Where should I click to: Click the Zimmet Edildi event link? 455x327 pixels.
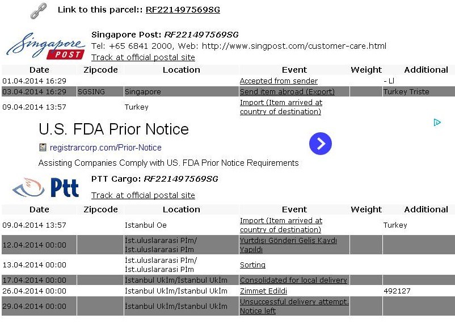tap(263, 291)
